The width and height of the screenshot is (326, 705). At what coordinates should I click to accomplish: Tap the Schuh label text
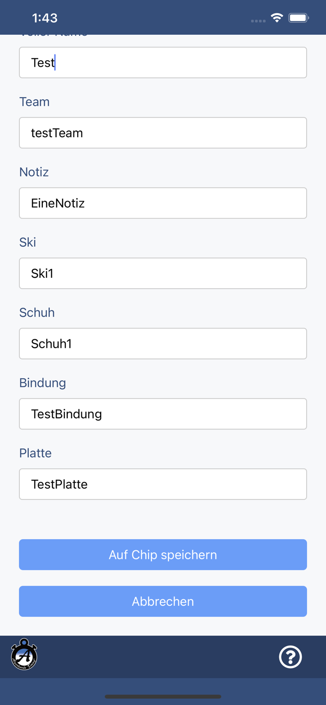37,313
